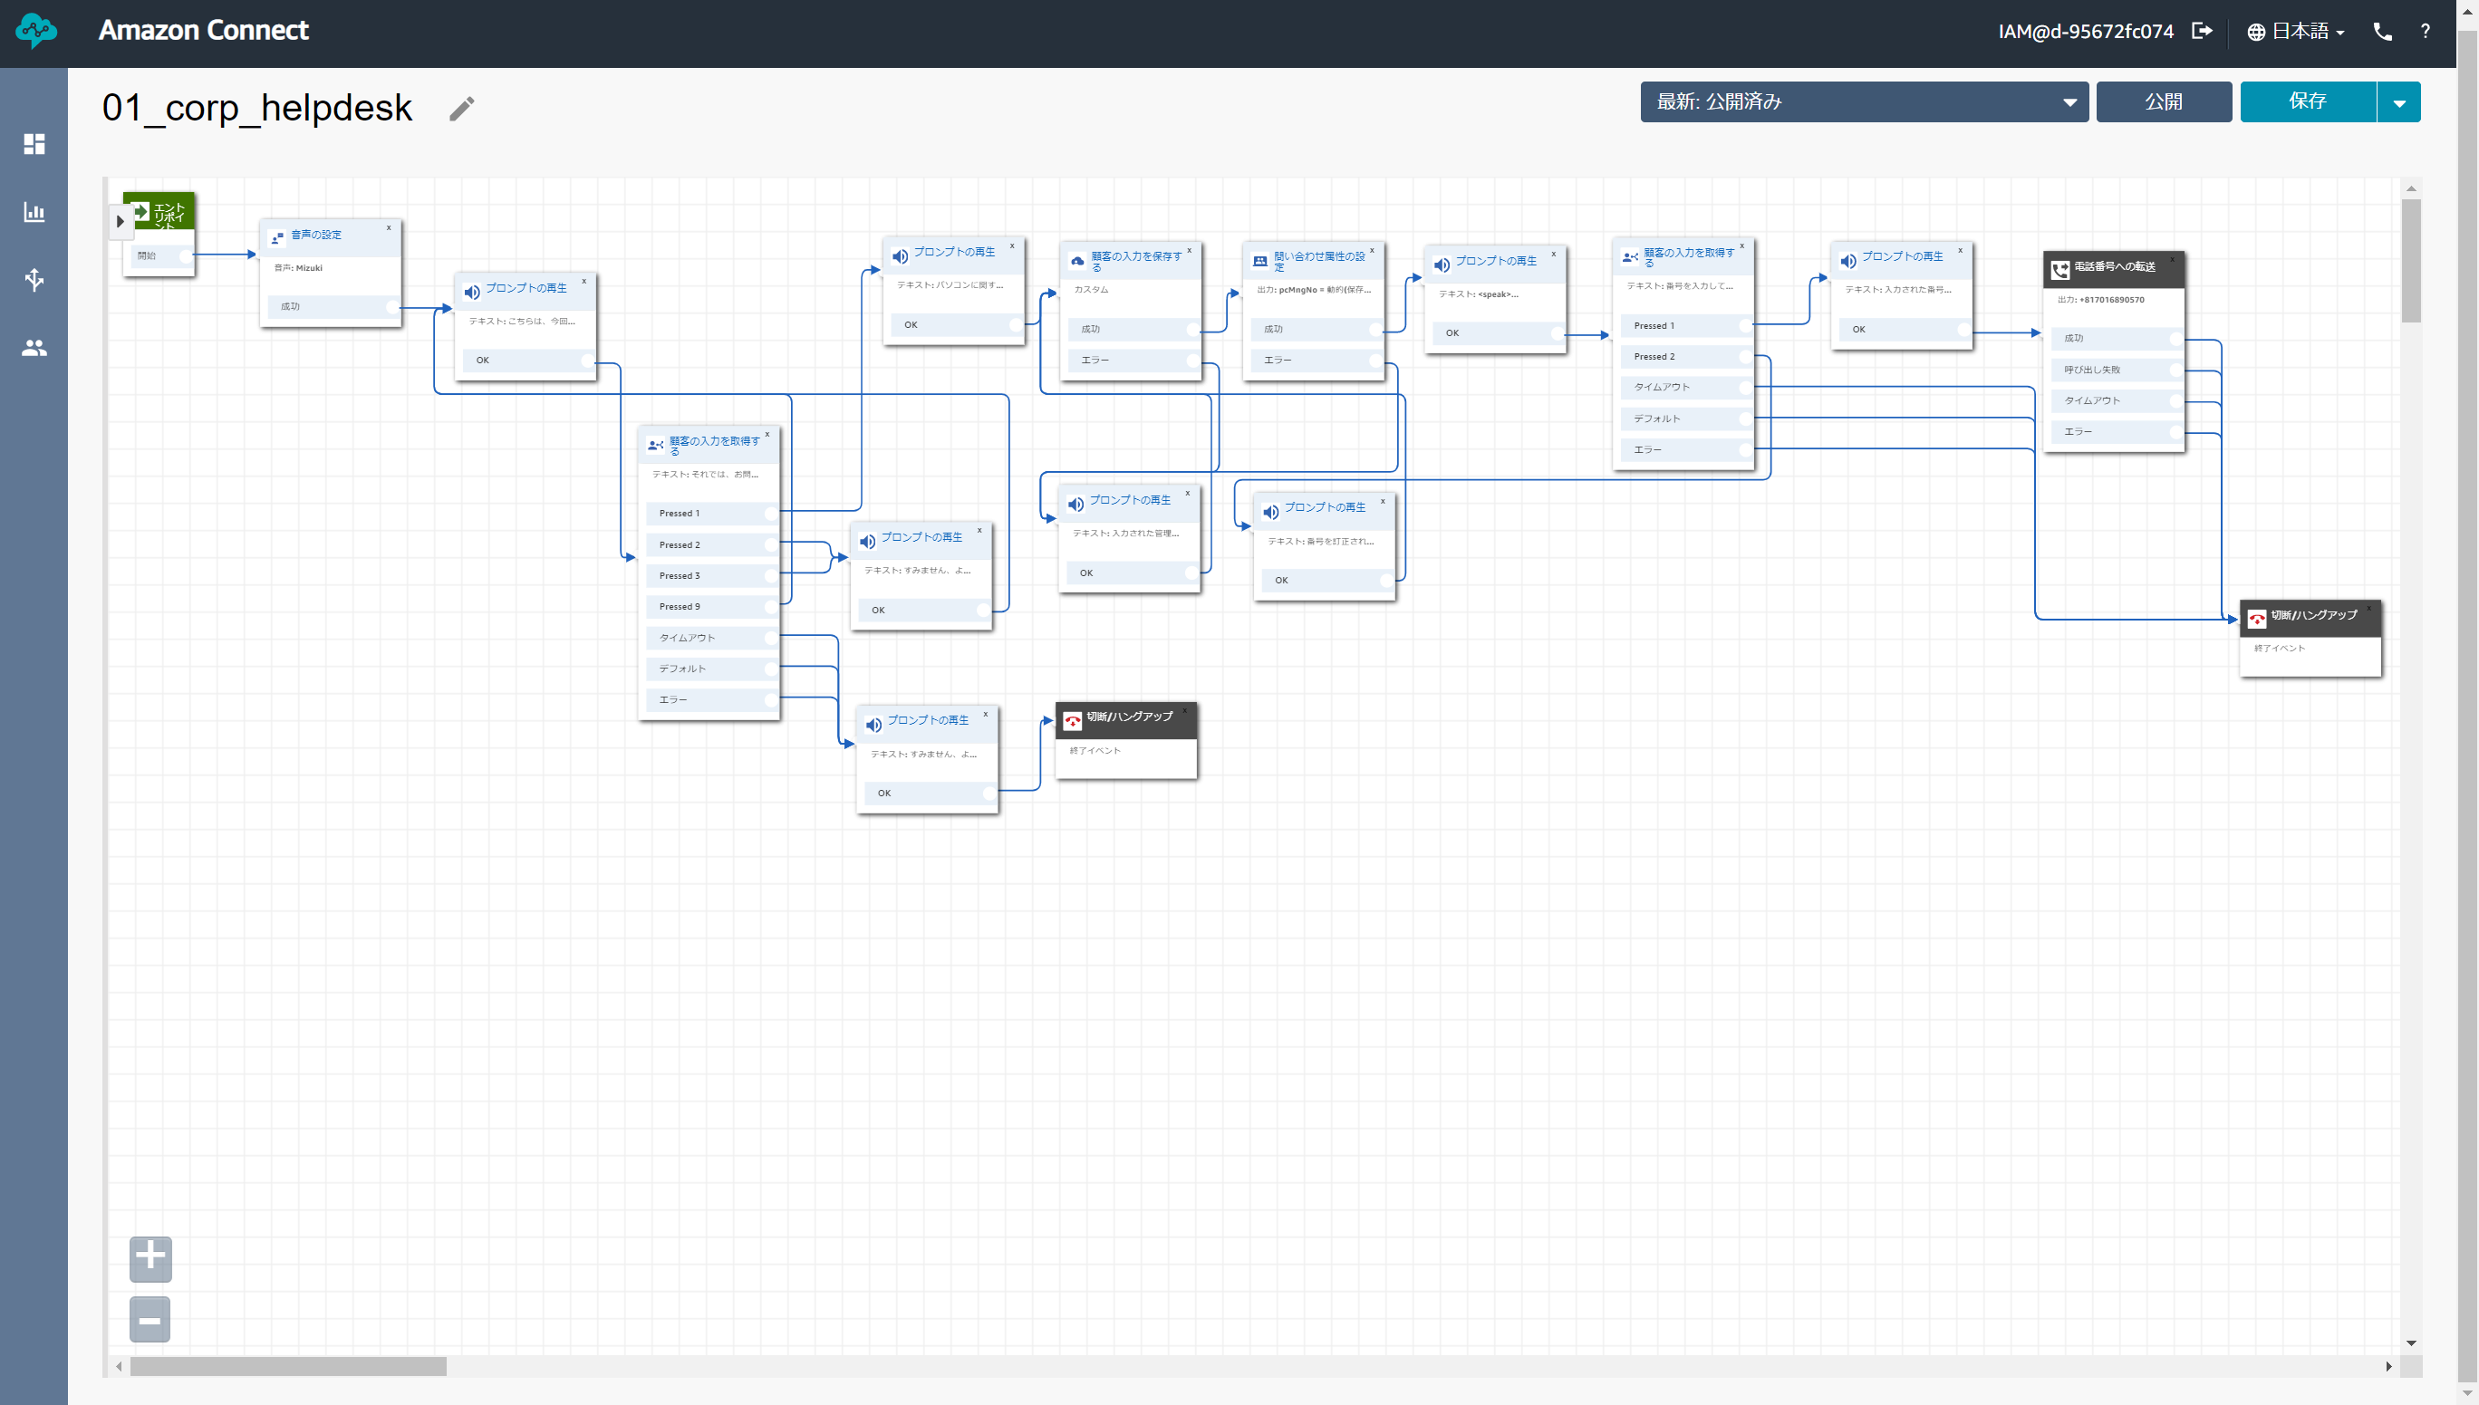Click the right-side 切断/ハングアップ block icon
2479x1405 pixels.
click(2257, 619)
